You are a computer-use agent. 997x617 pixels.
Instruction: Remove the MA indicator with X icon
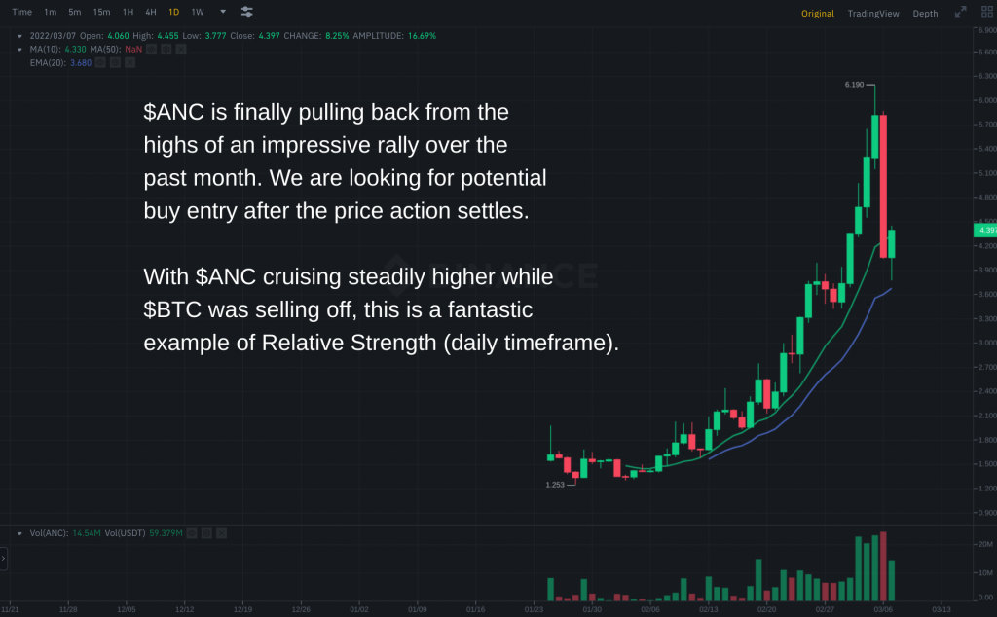(180, 49)
